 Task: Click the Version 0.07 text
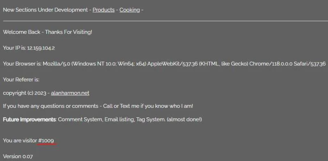point(18,157)
